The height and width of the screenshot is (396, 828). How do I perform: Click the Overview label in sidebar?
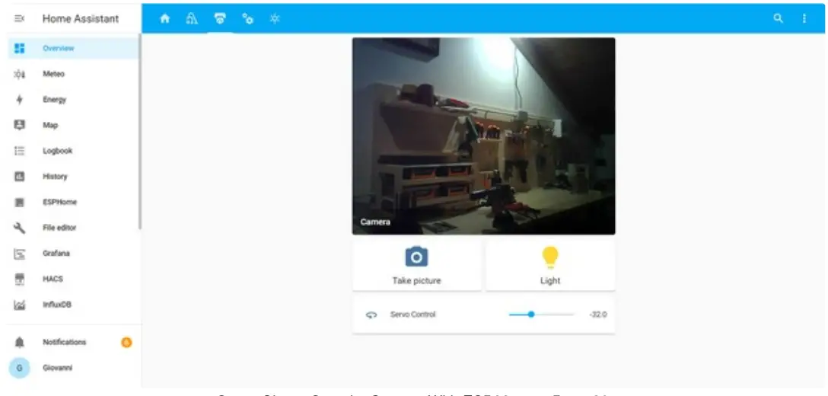point(59,48)
